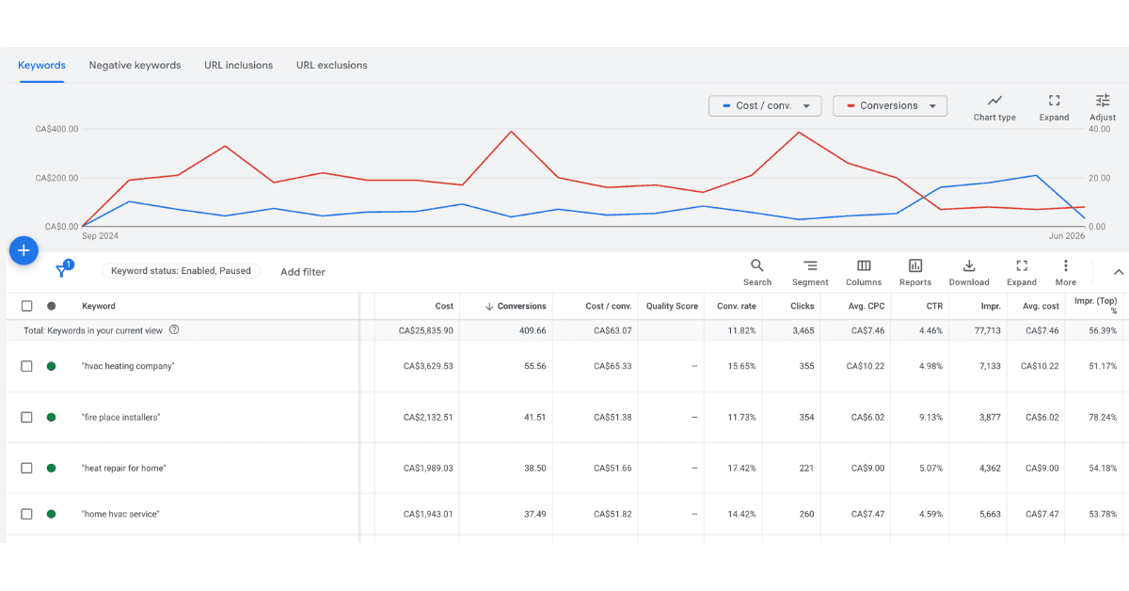Open the Segment tool
Screen dimensions: 1129x591
(810, 272)
